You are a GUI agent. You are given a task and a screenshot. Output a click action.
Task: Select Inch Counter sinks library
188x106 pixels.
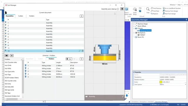tap(11, 62)
